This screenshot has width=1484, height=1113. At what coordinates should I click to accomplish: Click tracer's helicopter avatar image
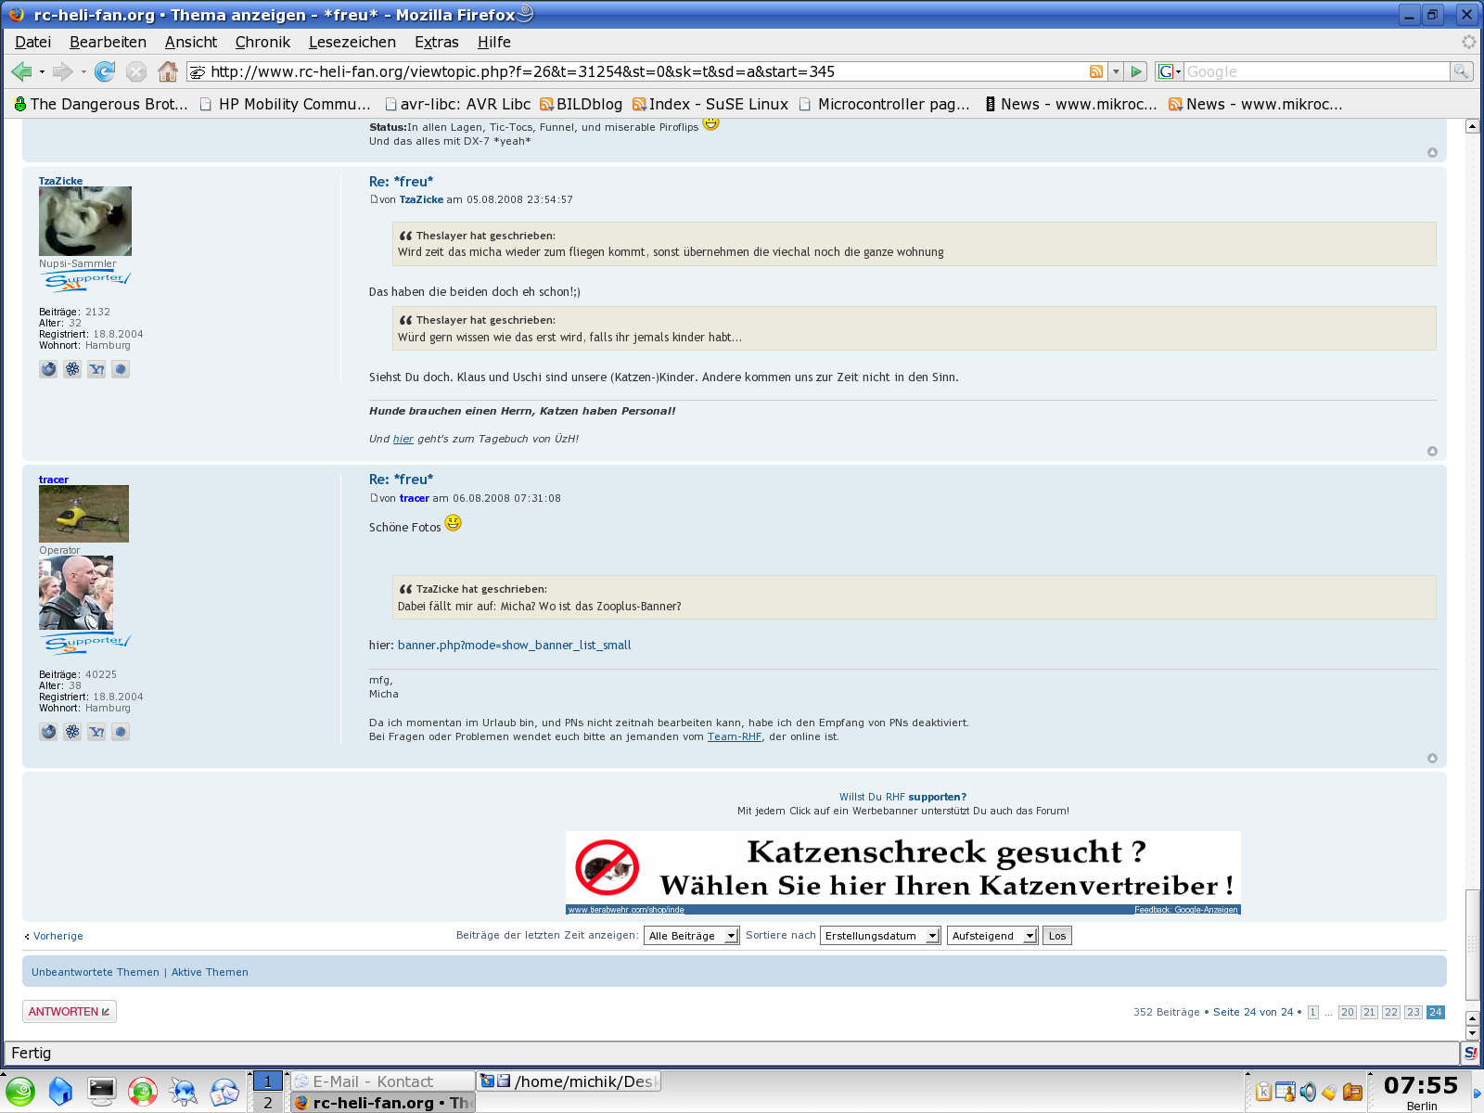point(83,514)
